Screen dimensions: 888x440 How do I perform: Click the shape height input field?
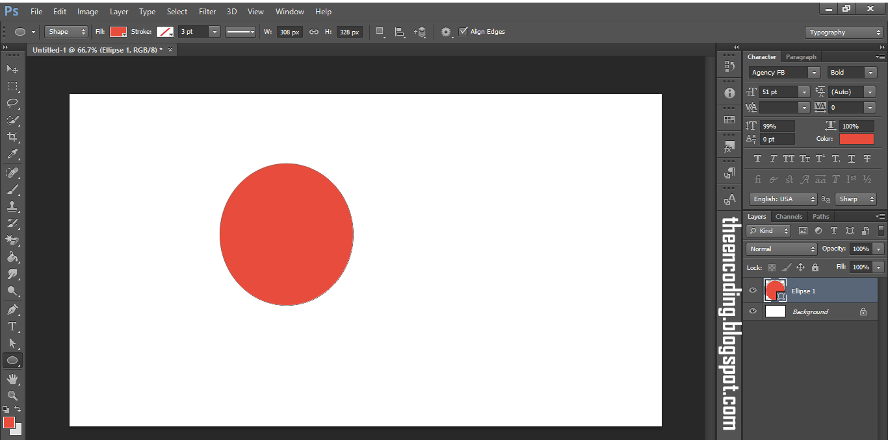pyautogui.click(x=350, y=32)
